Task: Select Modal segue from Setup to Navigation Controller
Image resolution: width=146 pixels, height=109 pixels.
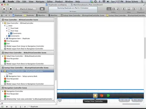Action: [x=27, y=46]
